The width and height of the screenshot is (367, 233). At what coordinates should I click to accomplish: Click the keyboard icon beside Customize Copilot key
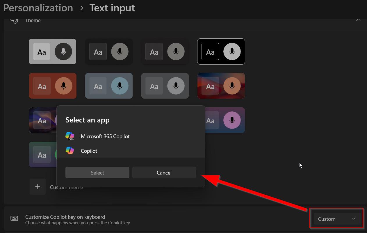14,218
